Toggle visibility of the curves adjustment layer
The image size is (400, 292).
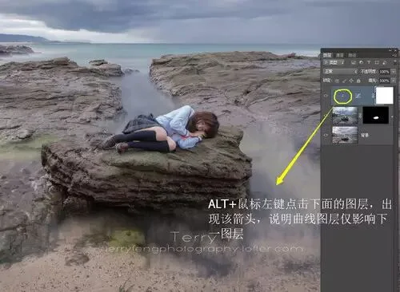click(326, 96)
